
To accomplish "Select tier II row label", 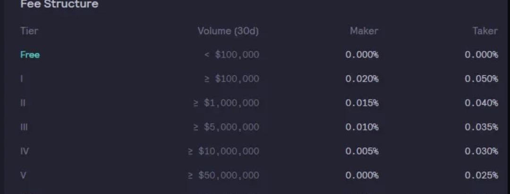I will (23, 103).
